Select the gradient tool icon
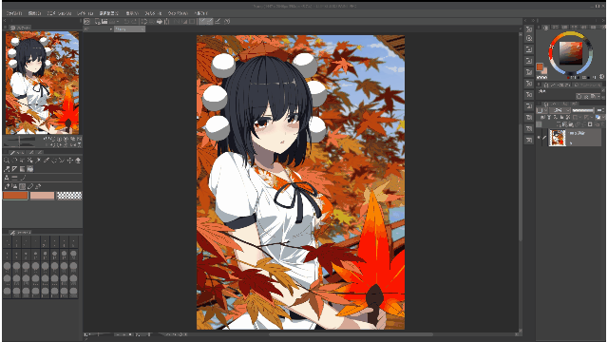 pyautogui.click(x=22, y=169)
